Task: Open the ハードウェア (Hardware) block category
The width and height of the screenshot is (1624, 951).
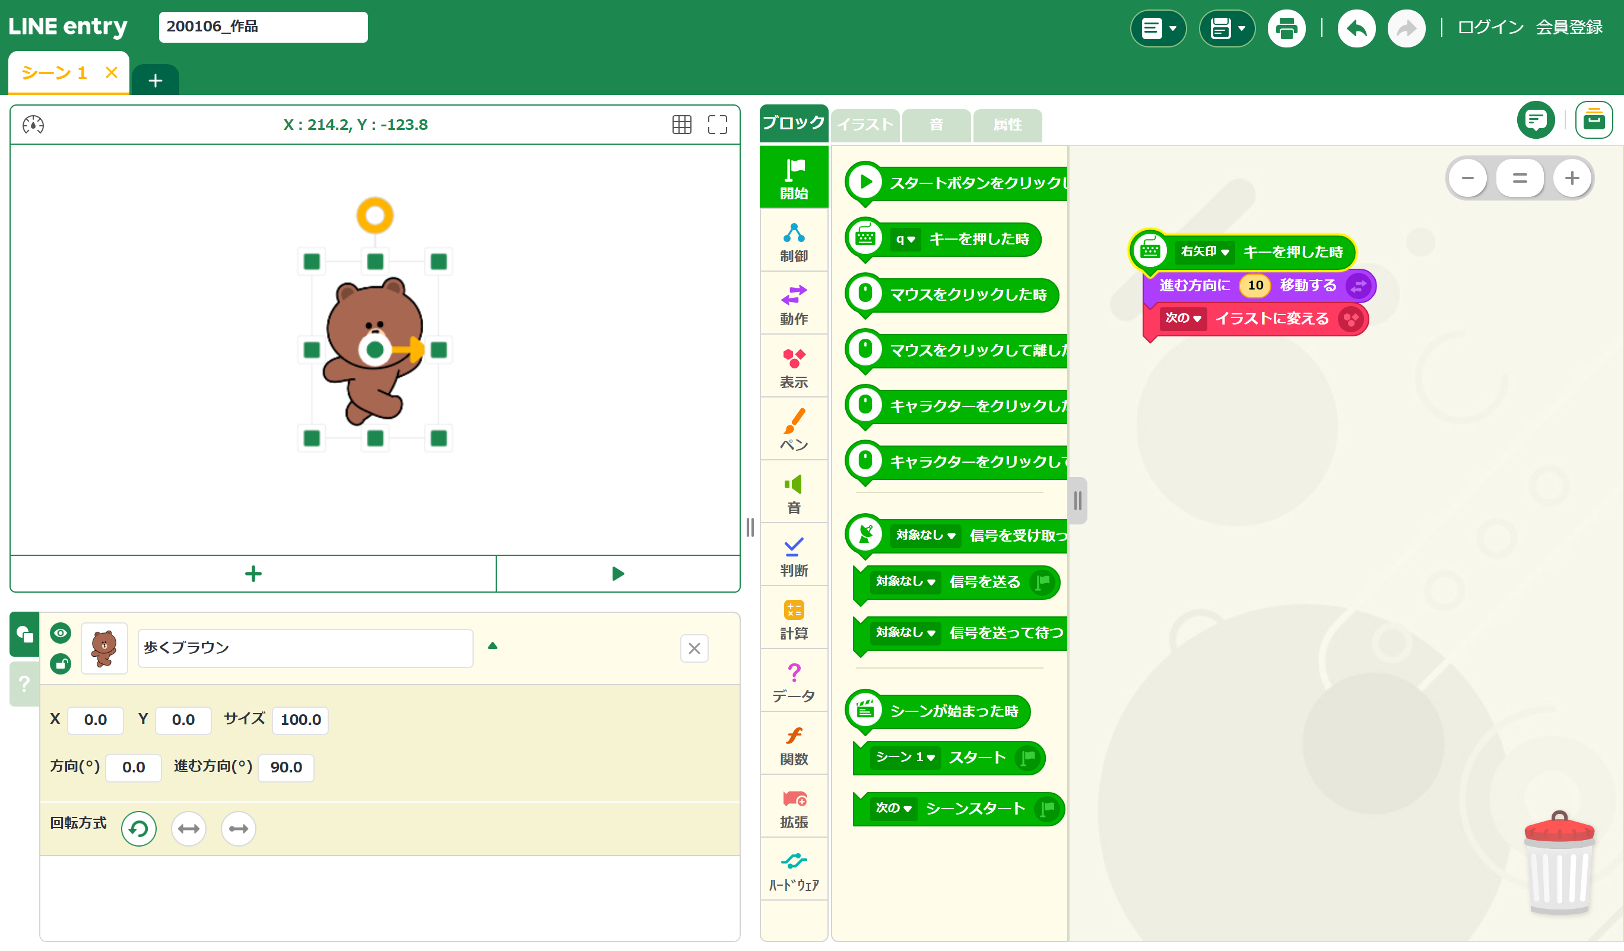Action: pos(794,870)
